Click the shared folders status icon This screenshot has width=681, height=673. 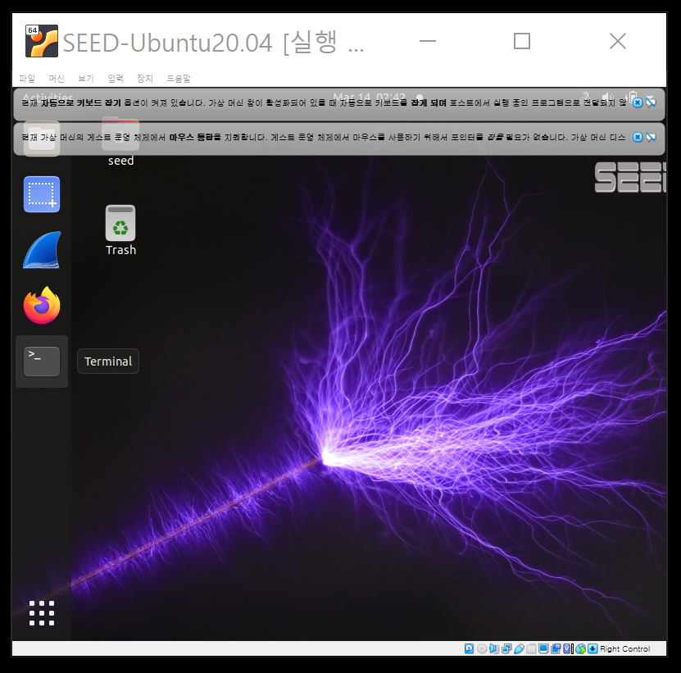tap(531, 648)
